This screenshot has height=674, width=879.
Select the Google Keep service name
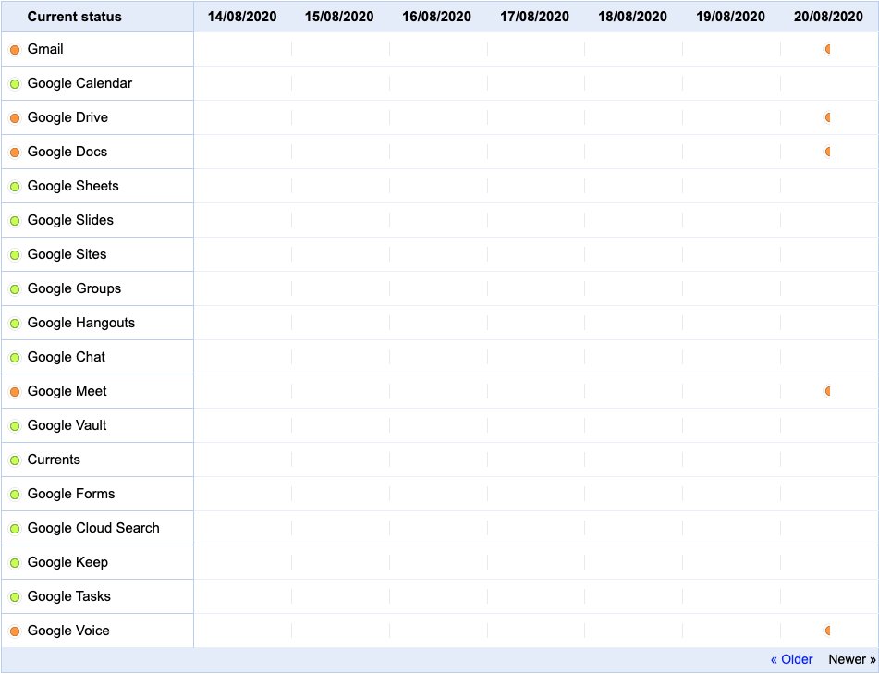point(67,562)
